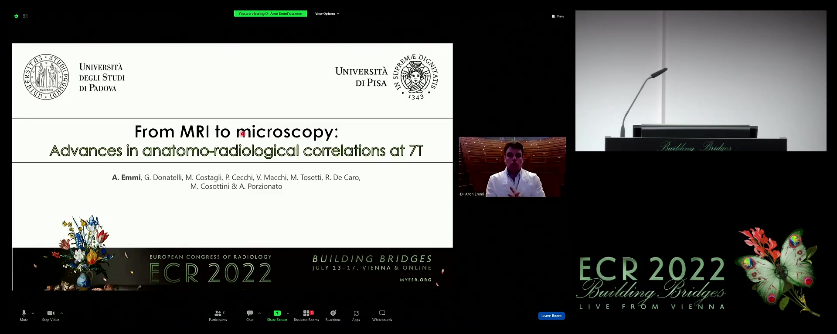This screenshot has width=837, height=334.
Task: Open video options arrow beside Stop Video
Action: 61,313
